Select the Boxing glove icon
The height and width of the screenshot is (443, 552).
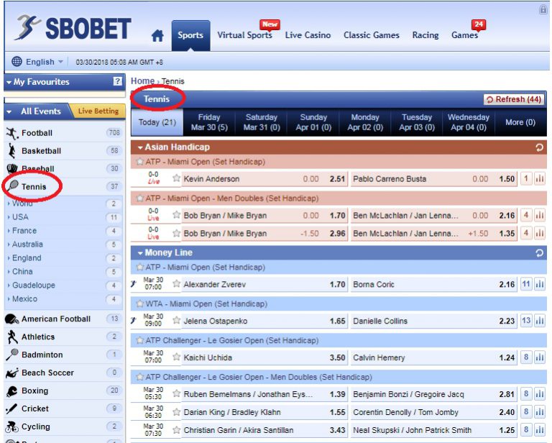[x=12, y=391]
